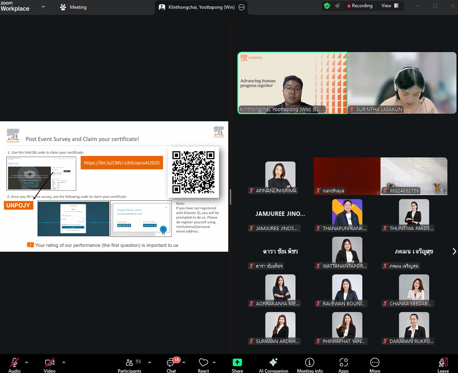Click the Recording indicator
Viewport: 458px width, 373px height.
pyautogui.click(x=359, y=6)
